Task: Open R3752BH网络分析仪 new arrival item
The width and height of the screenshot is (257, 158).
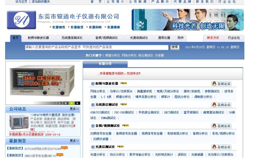Action: click(x=43, y=149)
